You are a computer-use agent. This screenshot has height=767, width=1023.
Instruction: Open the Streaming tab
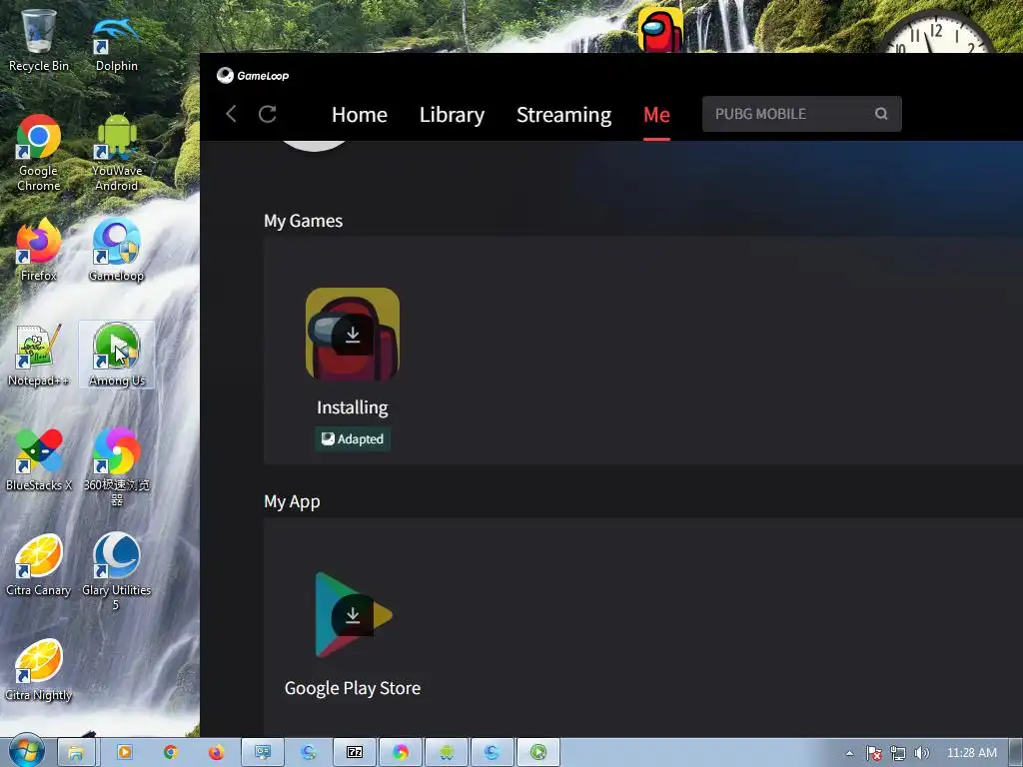[x=563, y=115]
